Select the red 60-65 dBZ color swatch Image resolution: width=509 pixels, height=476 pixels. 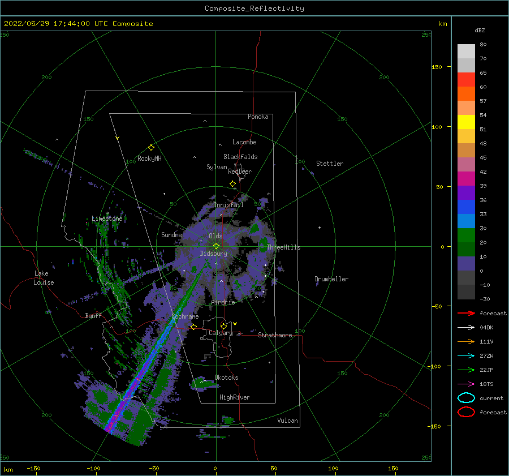click(x=466, y=80)
